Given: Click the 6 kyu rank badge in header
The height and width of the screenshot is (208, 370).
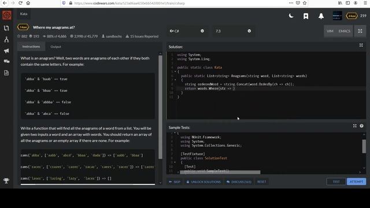Looking at the screenshot, I should (351, 16).
